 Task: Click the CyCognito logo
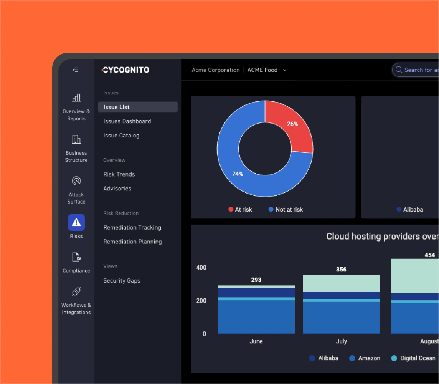(x=125, y=70)
